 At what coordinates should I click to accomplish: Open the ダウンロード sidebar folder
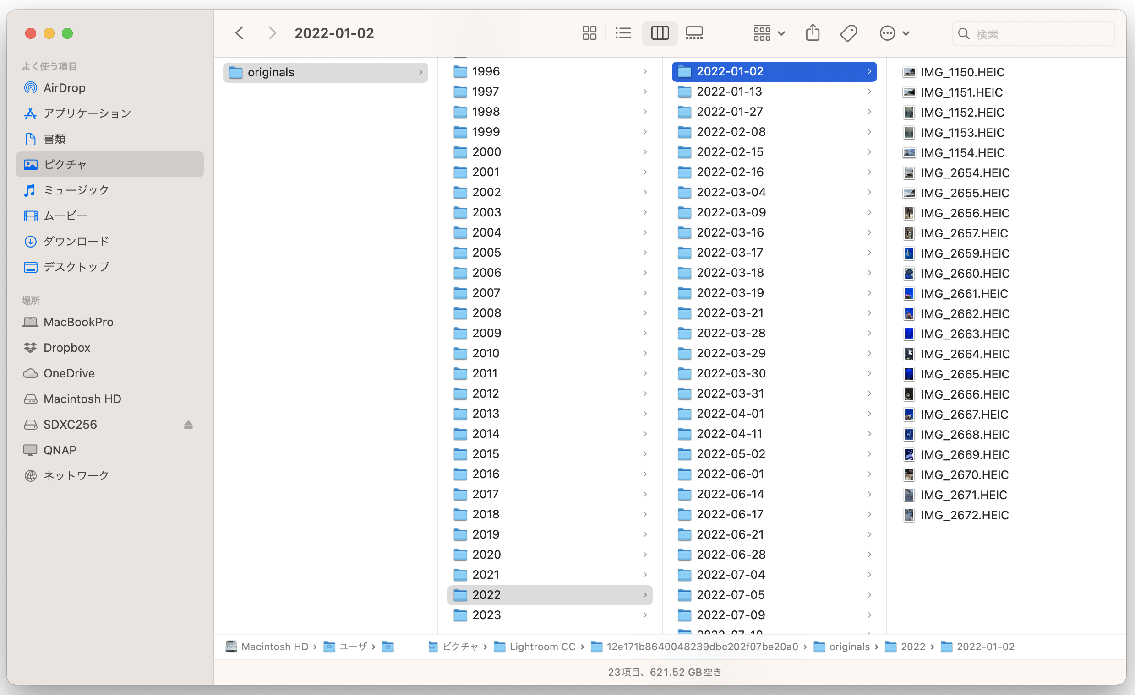point(76,241)
